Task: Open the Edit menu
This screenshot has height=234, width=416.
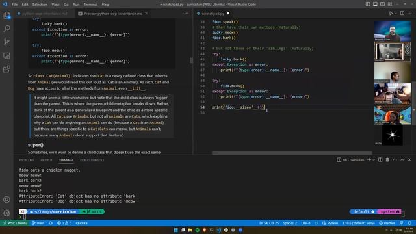Action: tap(25, 5)
